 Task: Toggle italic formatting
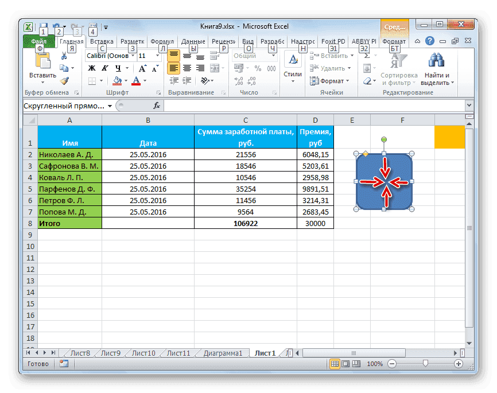(105, 67)
